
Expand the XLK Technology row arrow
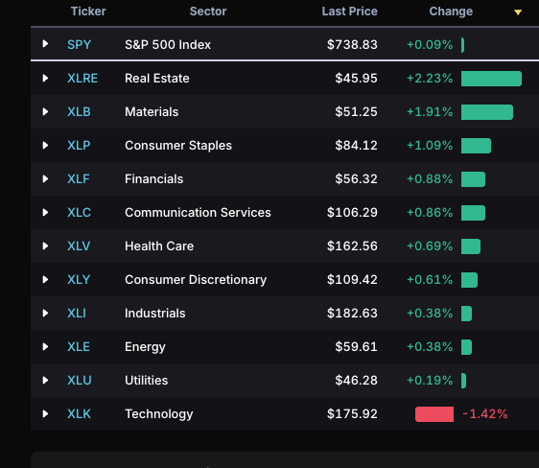point(45,413)
